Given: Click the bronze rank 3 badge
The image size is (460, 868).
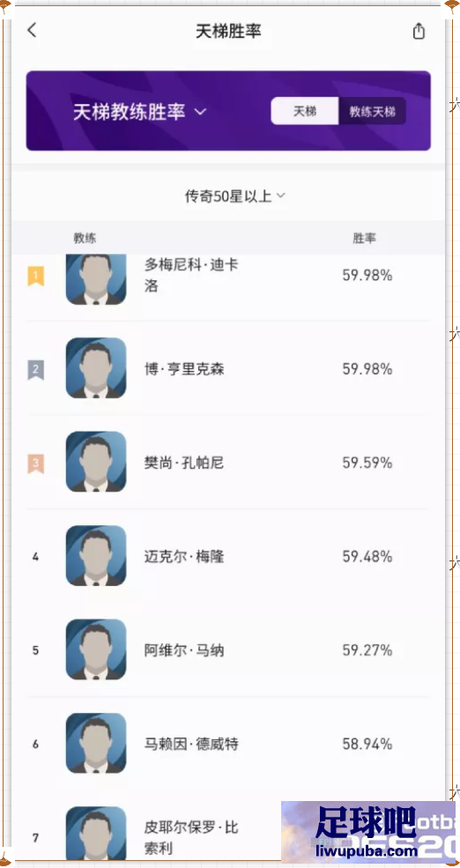Looking at the screenshot, I should point(35,463).
